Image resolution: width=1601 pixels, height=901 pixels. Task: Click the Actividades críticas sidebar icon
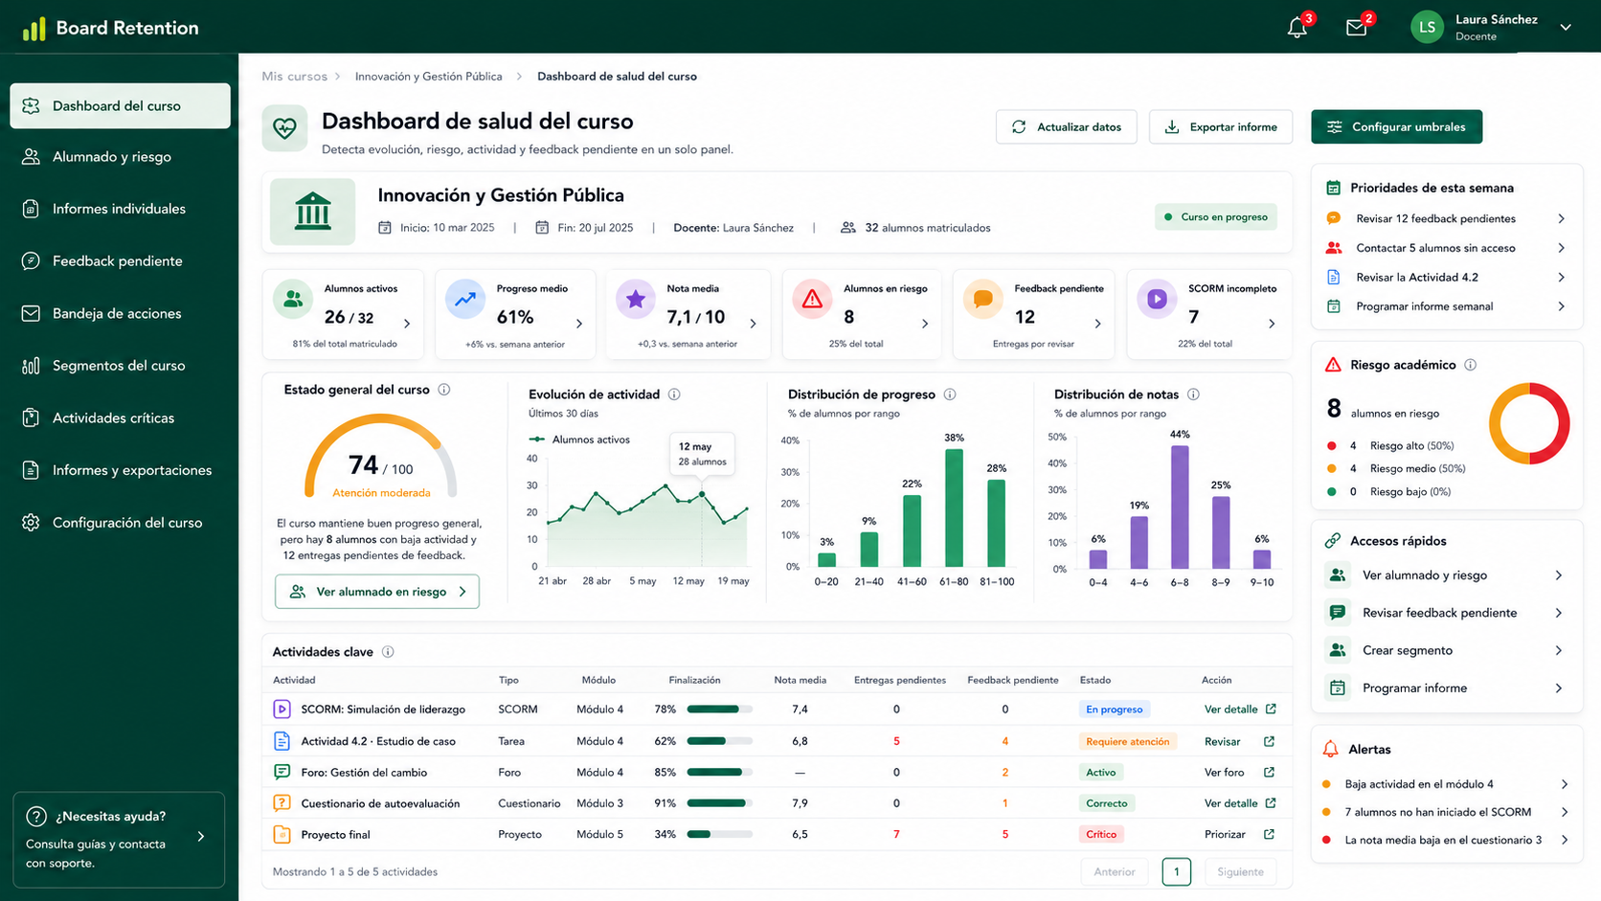(31, 418)
